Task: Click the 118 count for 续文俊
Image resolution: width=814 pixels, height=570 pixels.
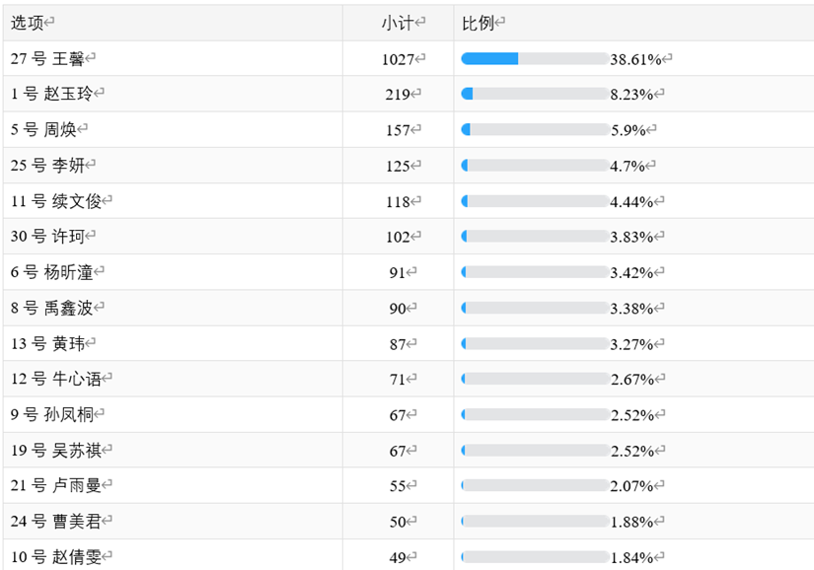Action: pos(400,202)
